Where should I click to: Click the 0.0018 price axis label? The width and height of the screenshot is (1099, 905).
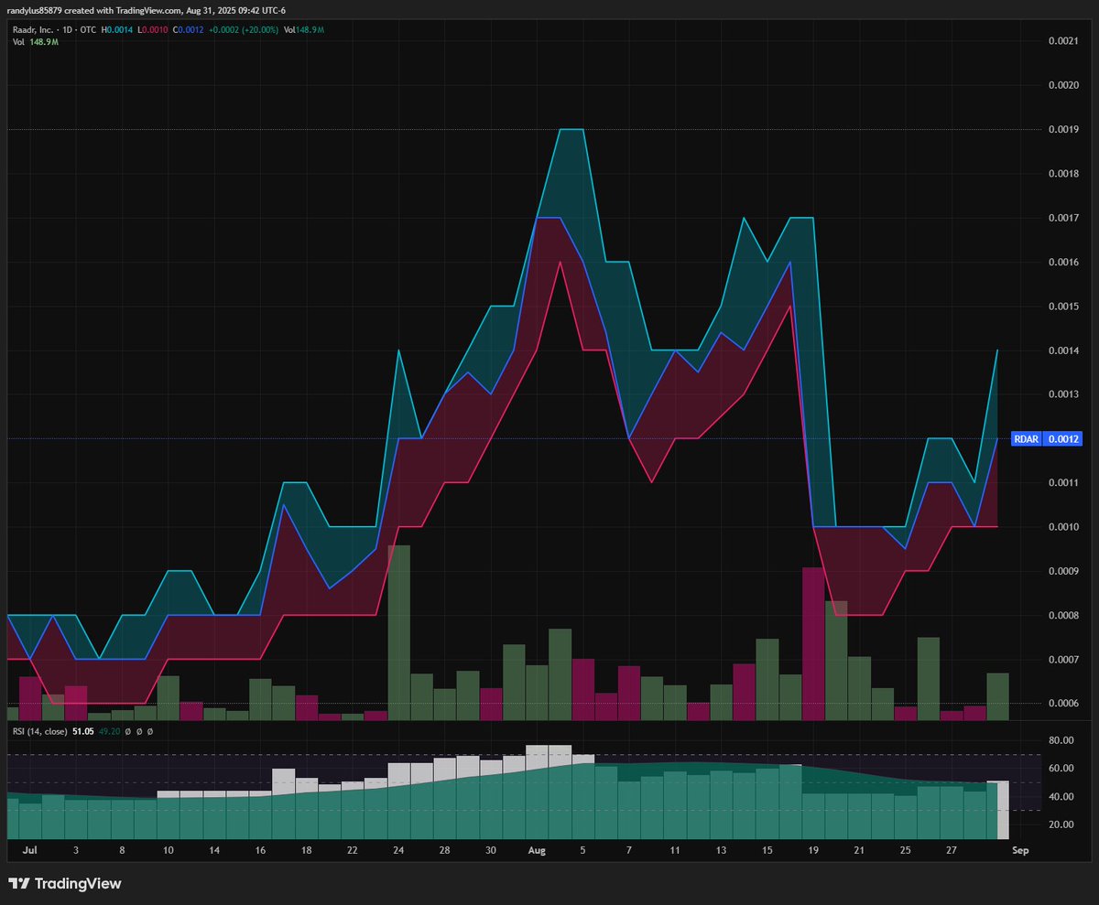tap(1062, 174)
